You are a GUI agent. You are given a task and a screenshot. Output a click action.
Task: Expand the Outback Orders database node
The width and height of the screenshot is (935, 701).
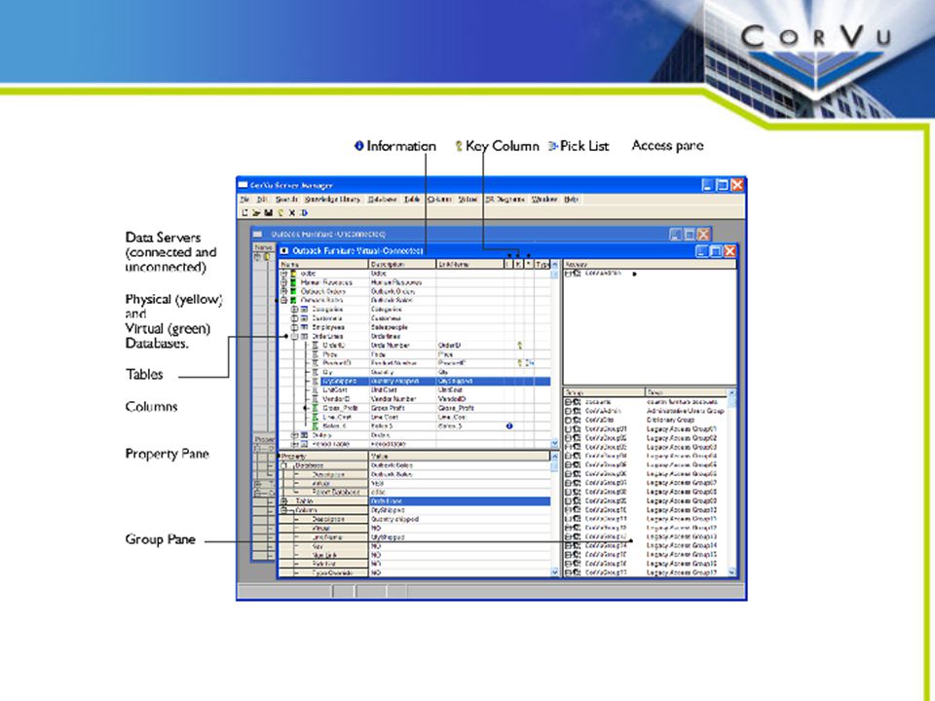(x=283, y=291)
